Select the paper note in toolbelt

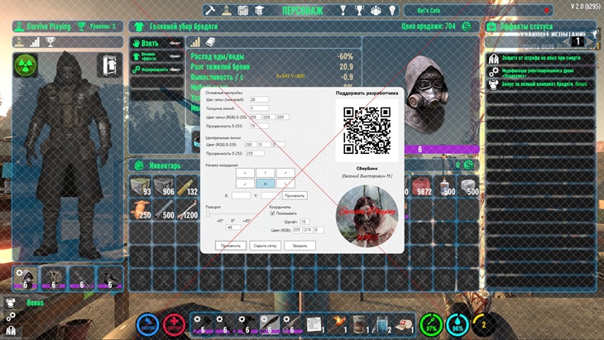314,324
